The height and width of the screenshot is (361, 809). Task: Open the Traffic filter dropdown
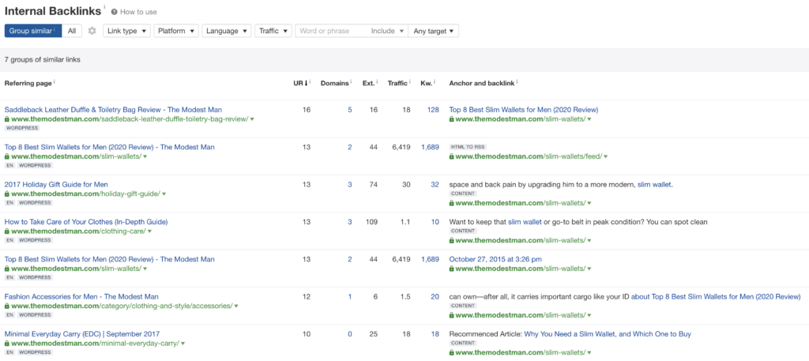273,31
